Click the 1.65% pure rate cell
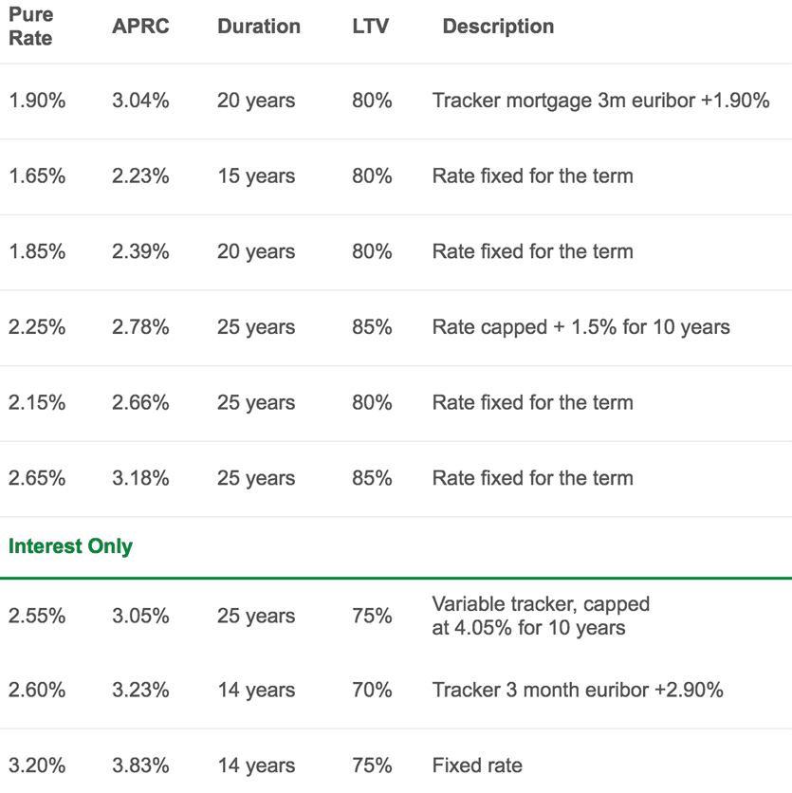 [37, 176]
